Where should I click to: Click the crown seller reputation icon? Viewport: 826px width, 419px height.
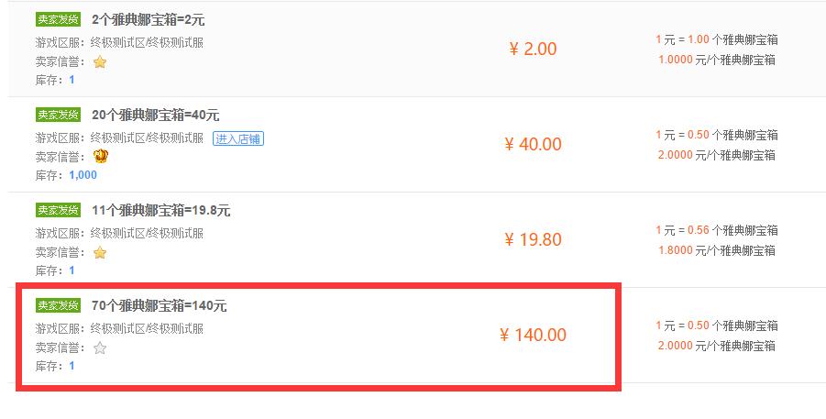(x=100, y=156)
